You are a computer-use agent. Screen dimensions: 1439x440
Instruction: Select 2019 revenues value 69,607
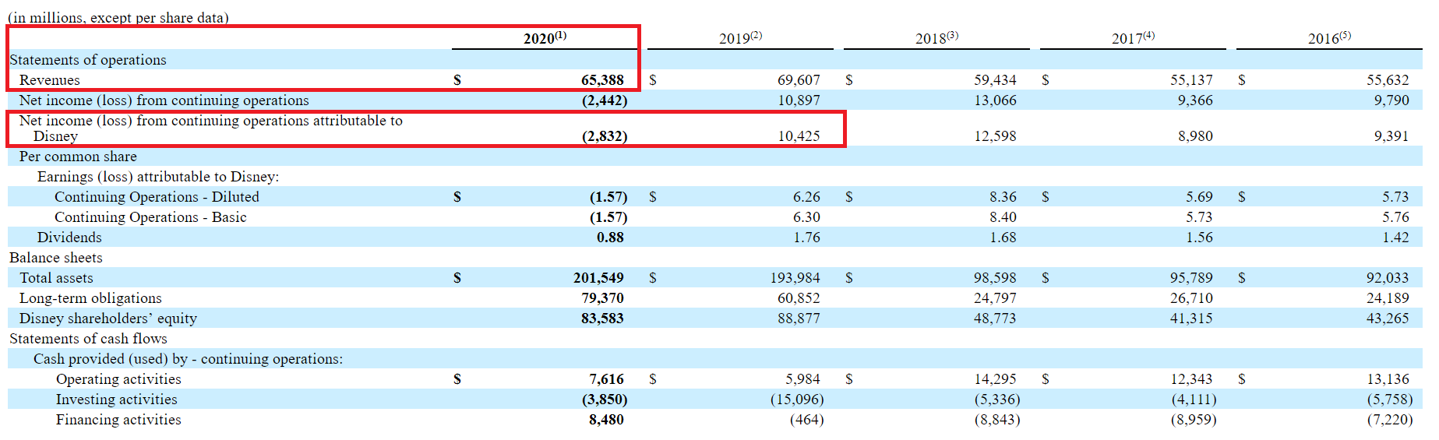(799, 80)
